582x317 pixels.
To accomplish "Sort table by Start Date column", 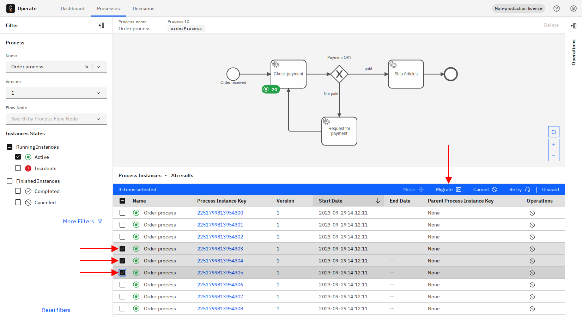I will [348, 201].
